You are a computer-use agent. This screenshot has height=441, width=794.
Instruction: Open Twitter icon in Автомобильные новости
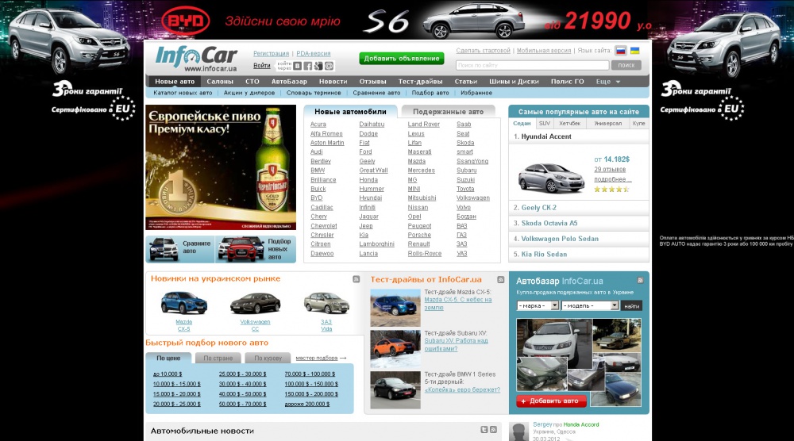pos(484,429)
